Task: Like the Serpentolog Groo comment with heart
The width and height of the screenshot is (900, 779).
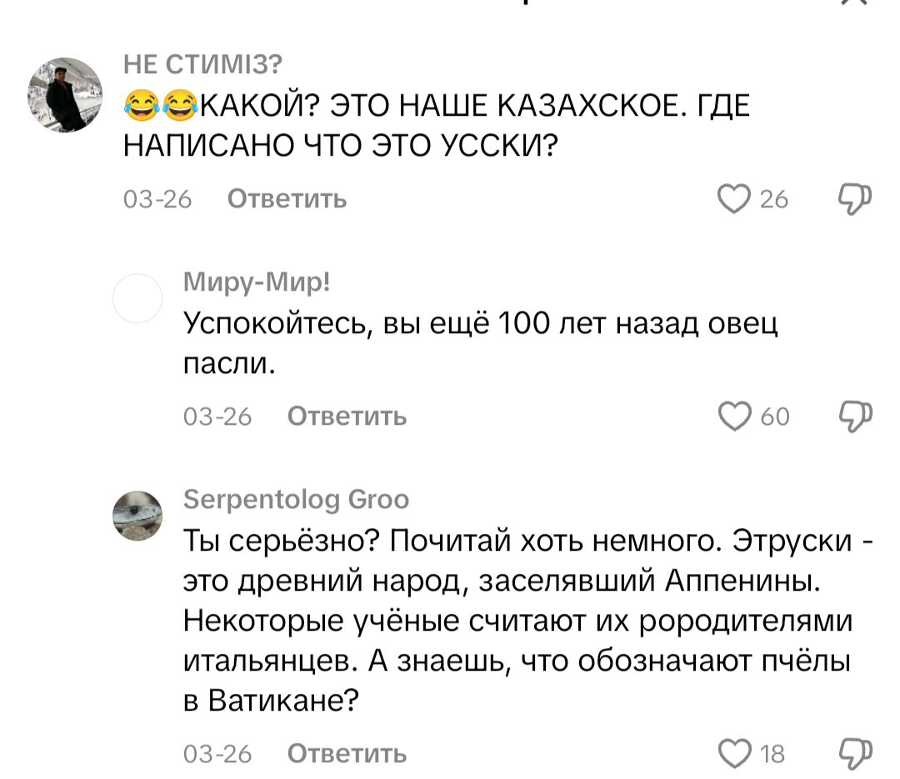Action: [735, 753]
